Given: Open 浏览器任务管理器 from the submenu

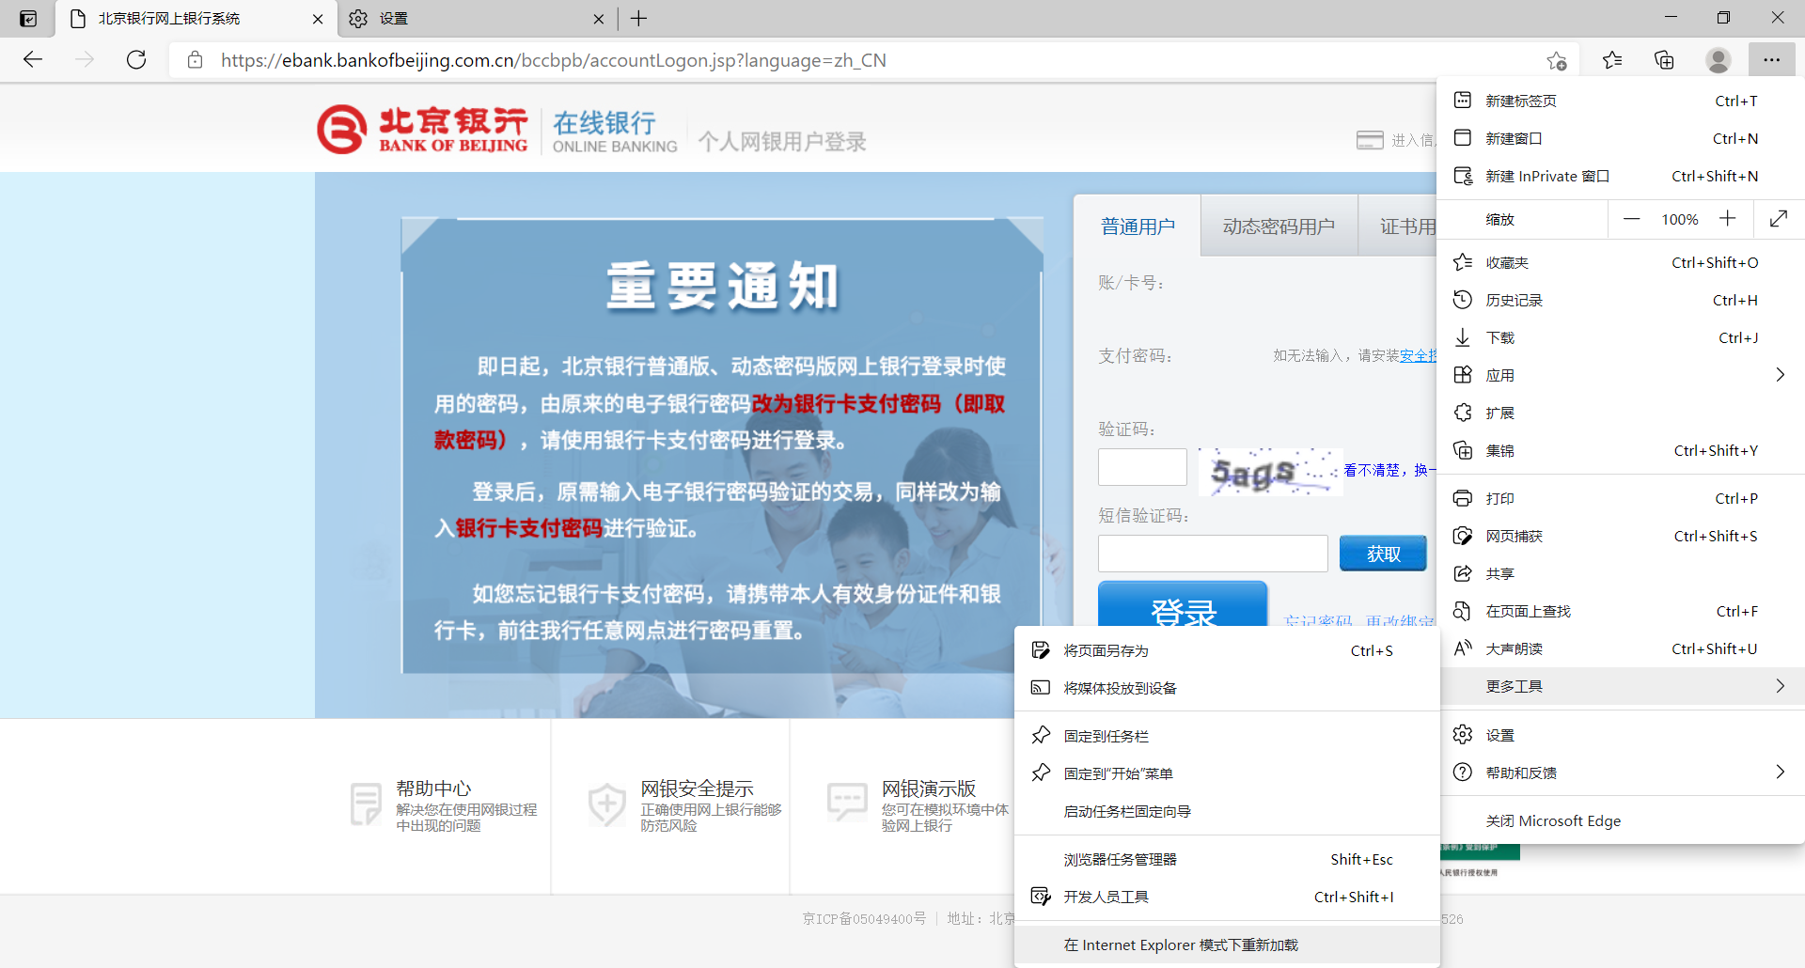Looking at the screenshot, I should pyautogui.click(x=1227, y=859).
